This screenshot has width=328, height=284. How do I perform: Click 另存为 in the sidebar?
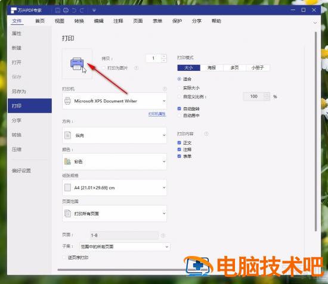click(19, 91)
